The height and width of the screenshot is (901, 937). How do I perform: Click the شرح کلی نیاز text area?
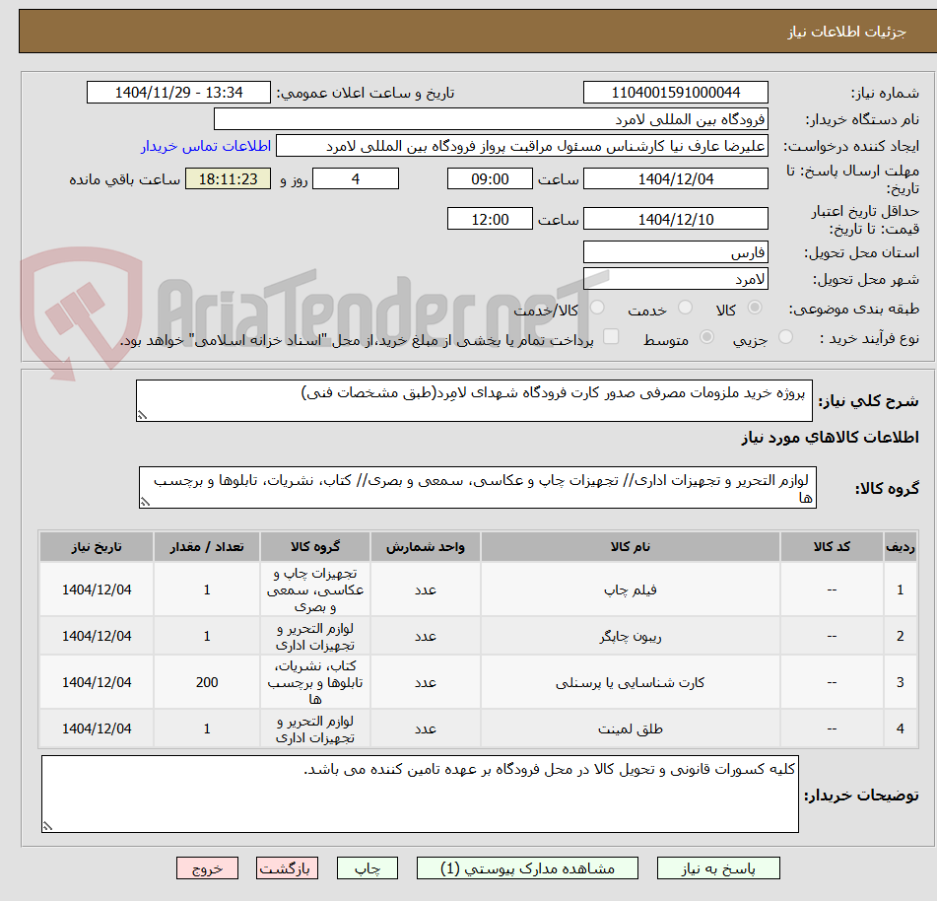(474, 400)
